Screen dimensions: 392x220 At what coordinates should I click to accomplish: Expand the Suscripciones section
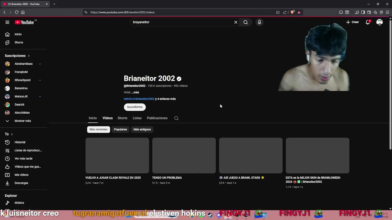(x=17, y=56)
